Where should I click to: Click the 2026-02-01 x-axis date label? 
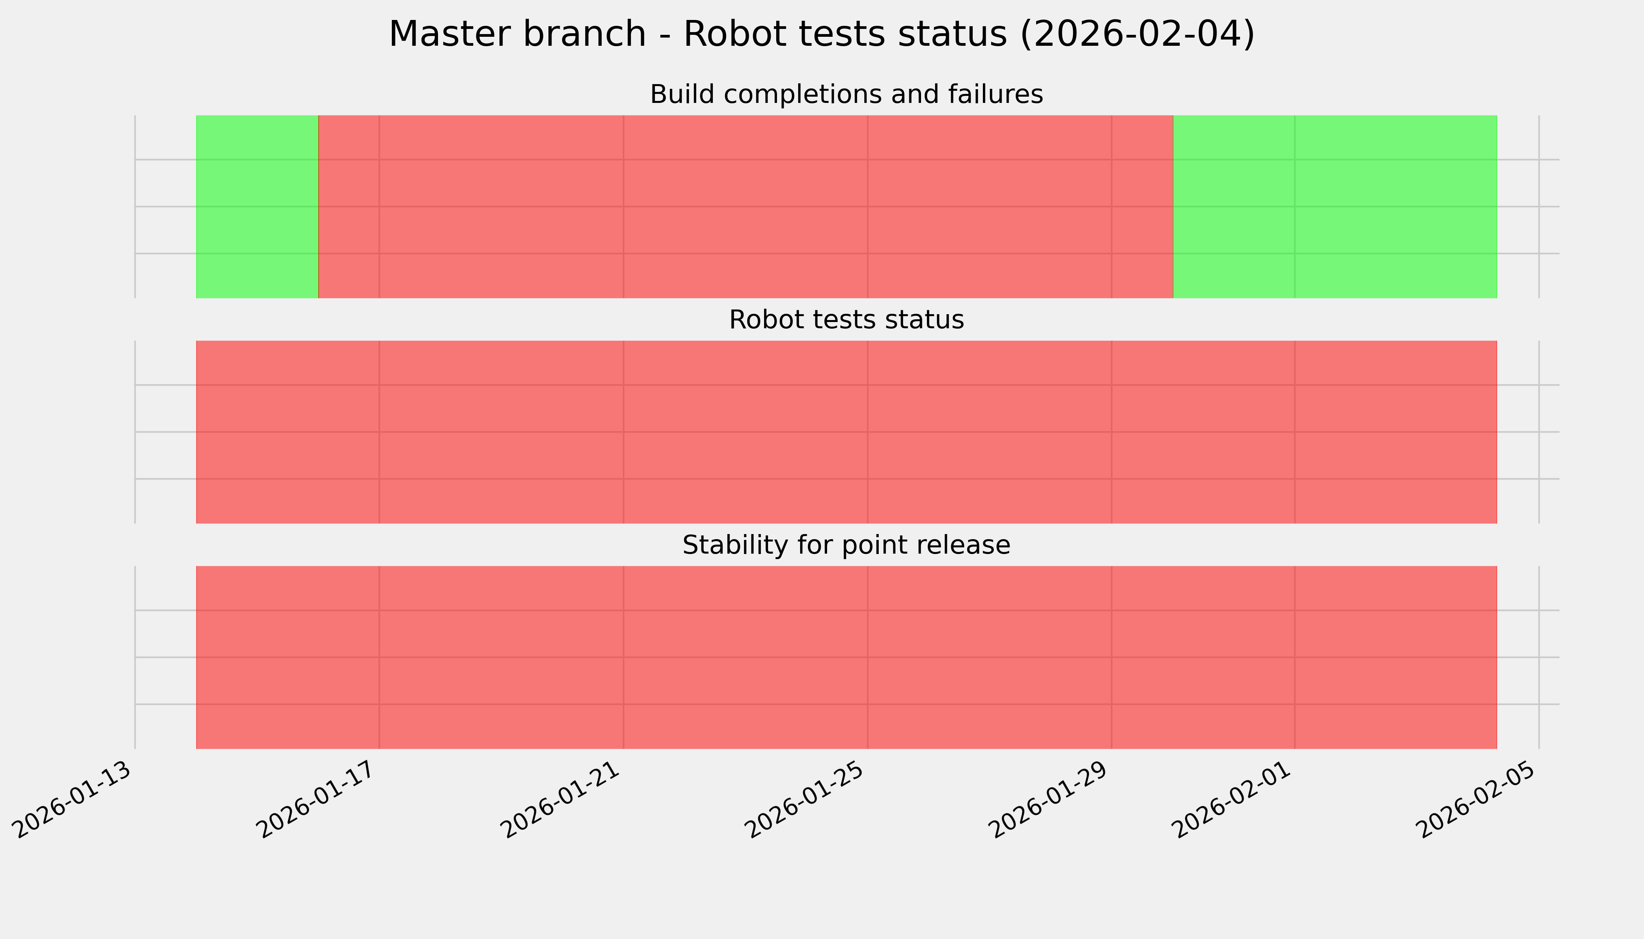1233,800
